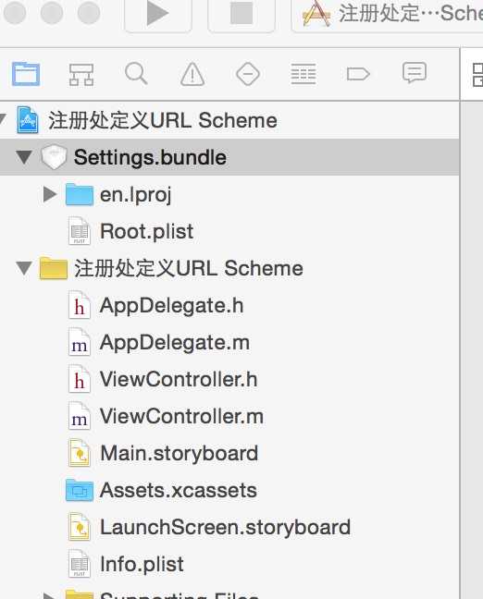Screen dimensions: 483x599
Task: Click the Stop square button
Action: tap(241, 14)
